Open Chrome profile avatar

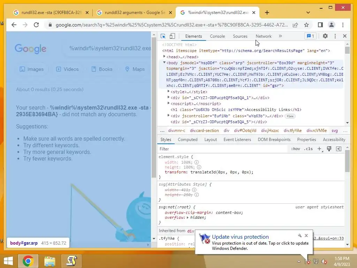coord(332,25)
